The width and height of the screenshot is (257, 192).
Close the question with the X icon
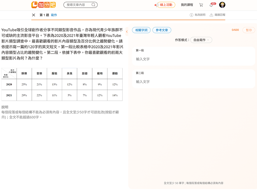(x=34, y=15)
